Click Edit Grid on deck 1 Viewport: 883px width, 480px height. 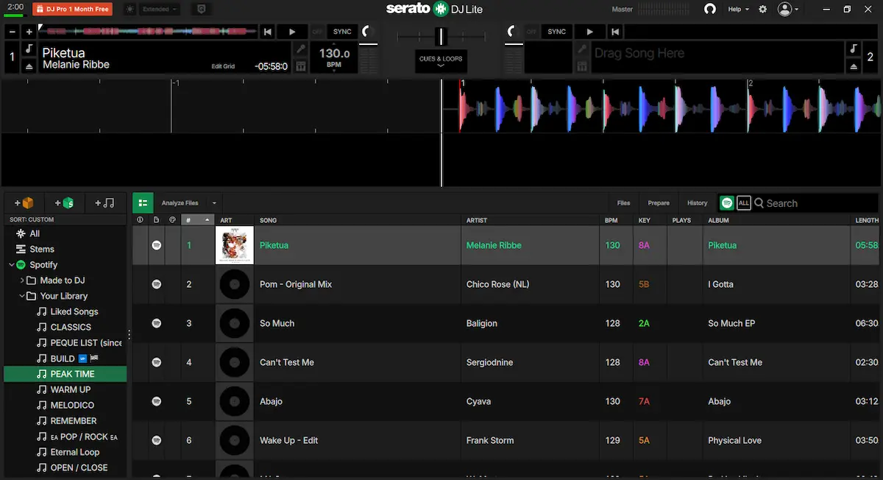coord(223,66)
